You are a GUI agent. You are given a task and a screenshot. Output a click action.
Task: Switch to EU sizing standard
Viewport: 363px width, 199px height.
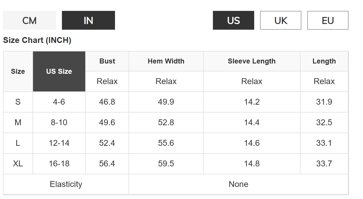(x=328, y=21)
